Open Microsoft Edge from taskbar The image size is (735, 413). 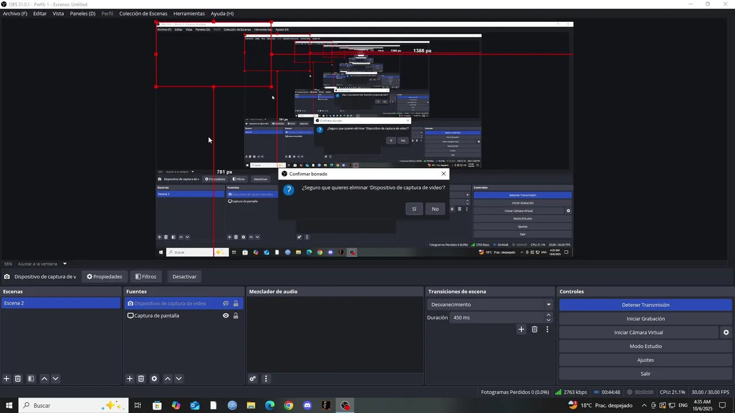(x=270, y=406)
